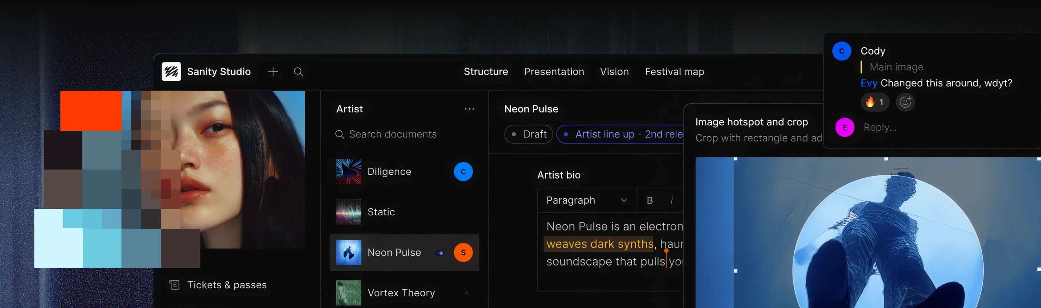Click the 'Artist bio' field label
This screenshot has width=1041, height=308.
click(559, 175)
